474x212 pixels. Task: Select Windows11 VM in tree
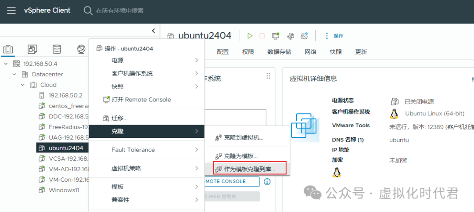pyautogui.click(x=63, y=190)
